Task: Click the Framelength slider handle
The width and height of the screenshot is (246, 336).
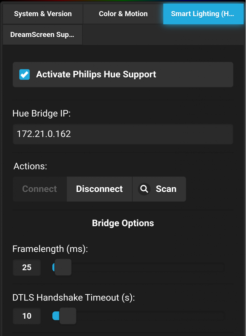Action: [63, 267]
